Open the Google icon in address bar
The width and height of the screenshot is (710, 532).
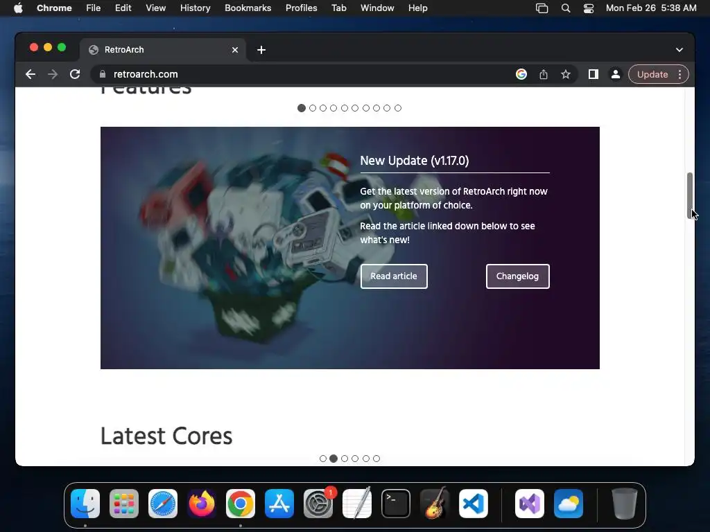pyautogui.click(x=521, y=74)
